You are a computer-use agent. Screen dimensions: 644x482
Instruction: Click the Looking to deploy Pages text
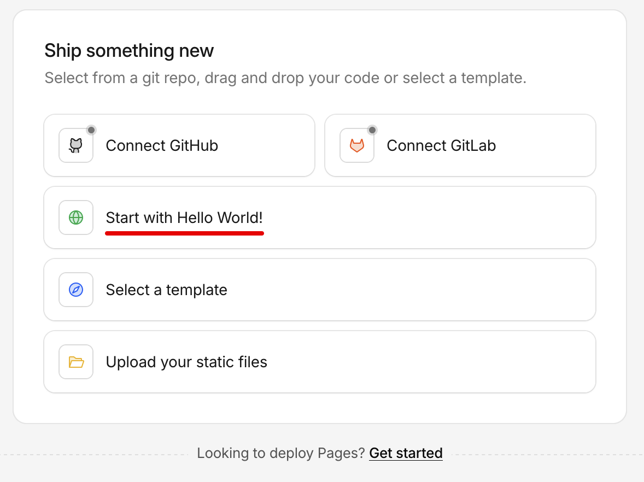coord(282,452)
